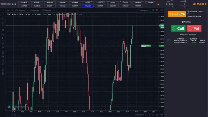
Task: Switch to the NZD/USD pair tab
Action: coord(125,6)
